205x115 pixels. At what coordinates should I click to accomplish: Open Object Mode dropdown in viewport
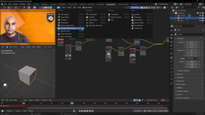pyautogui.click(x=13, y=47)
